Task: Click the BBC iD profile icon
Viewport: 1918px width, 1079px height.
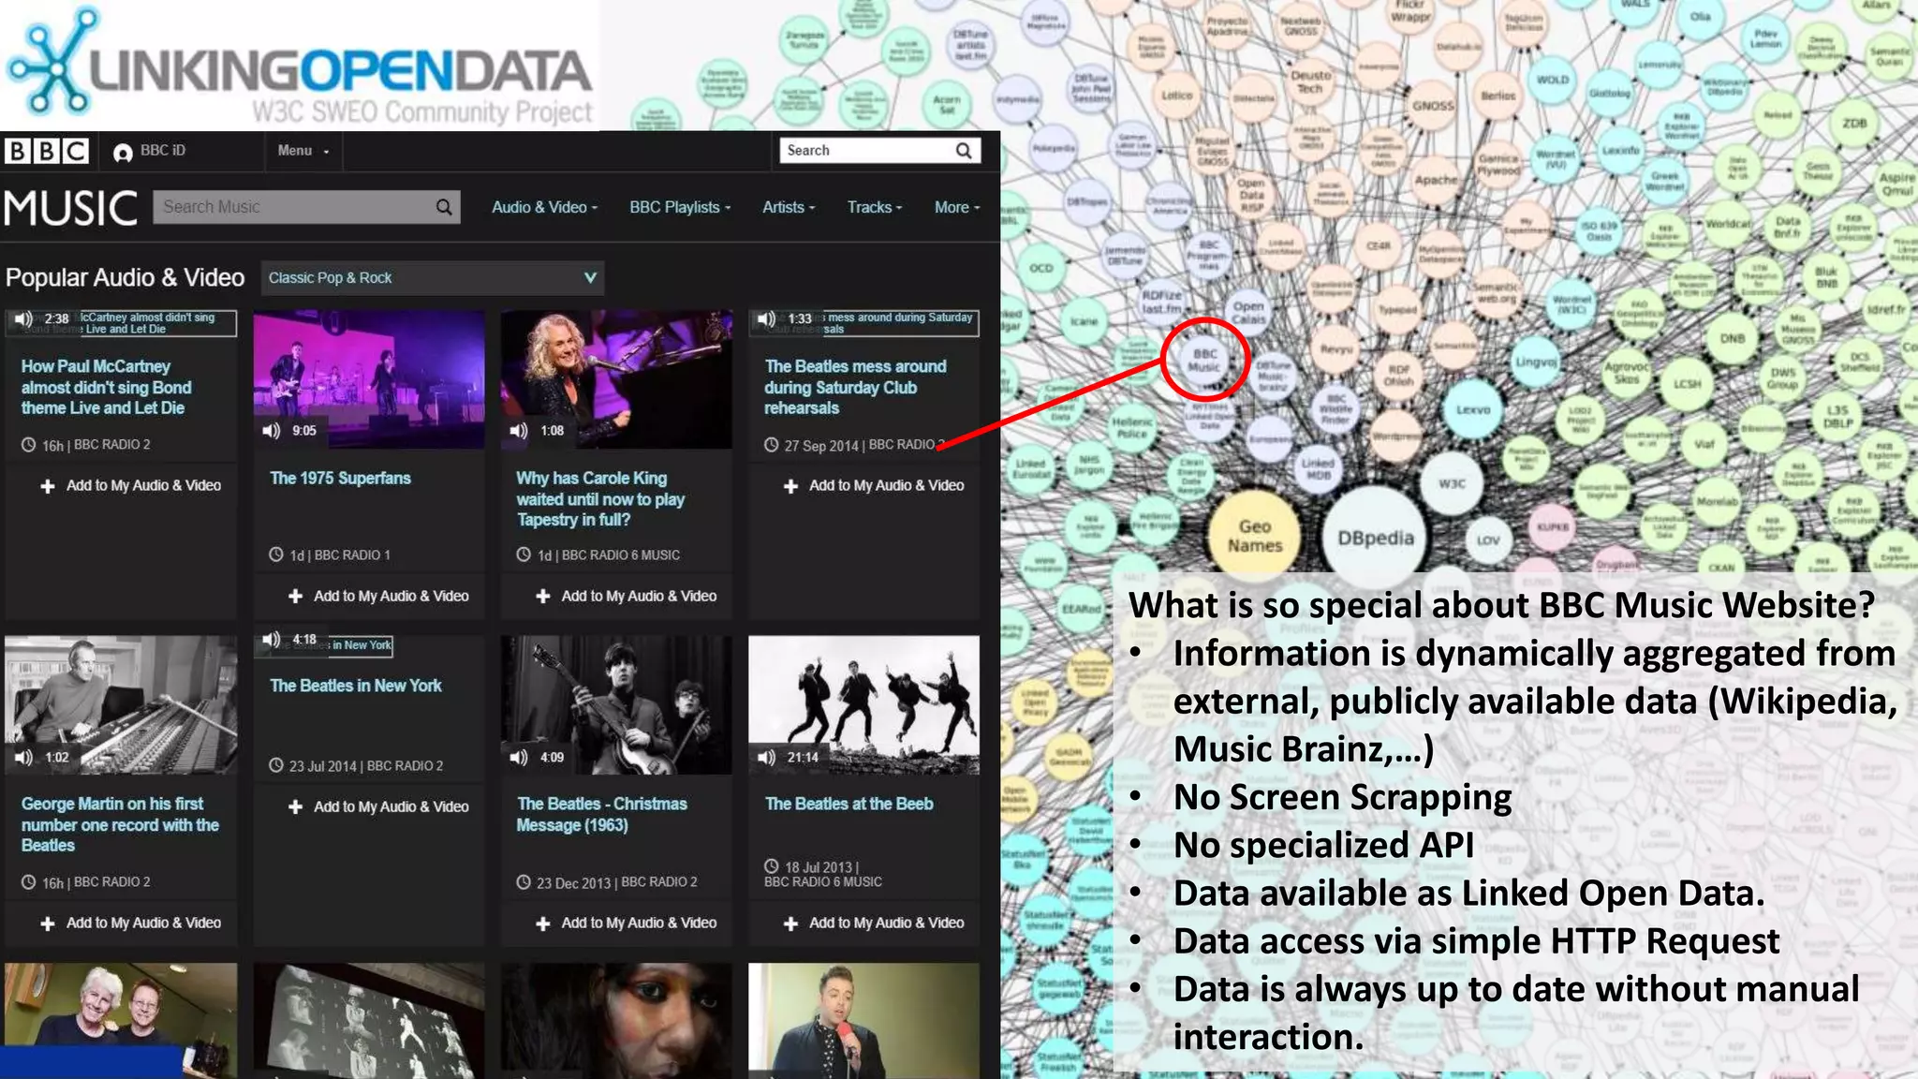Action: [x=123, y=153]
